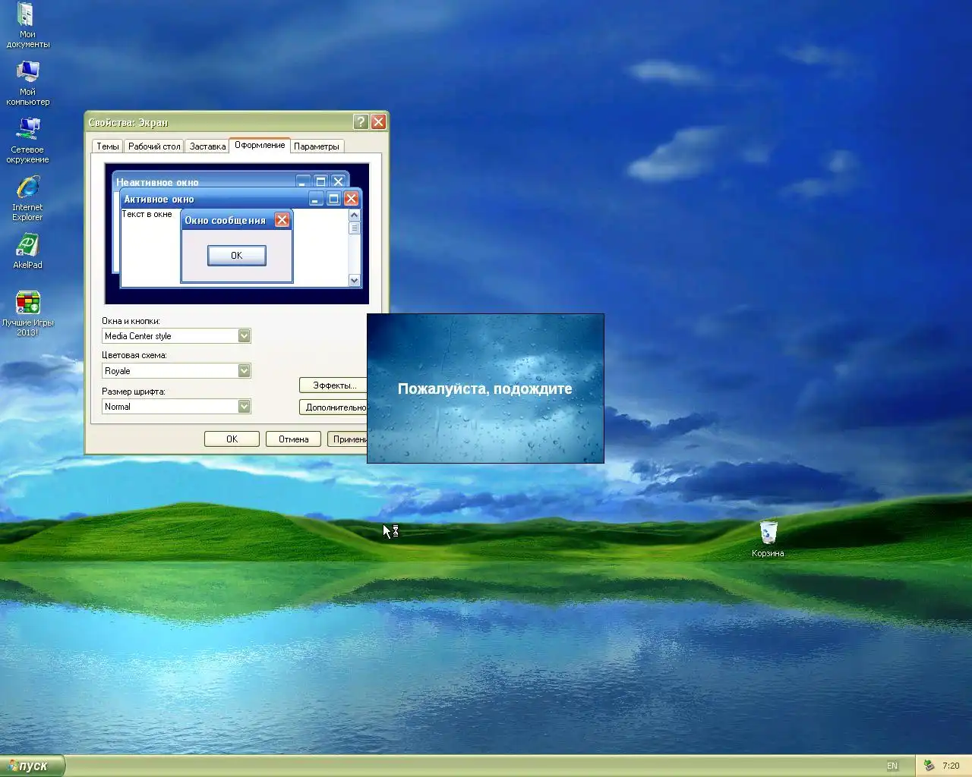Viewport: 972px width, 777px height.
Task: Click the Применить button
Action: (348, 439)
